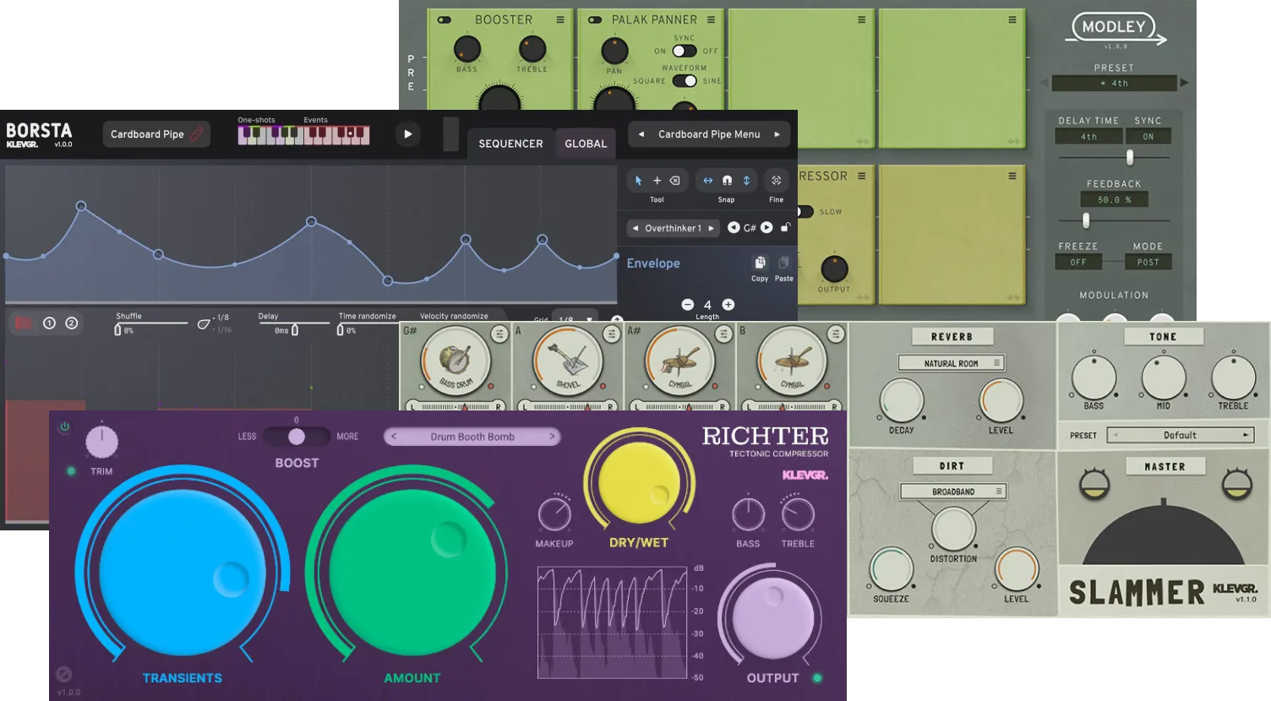
Task: Click the Freeze OFF button in Modley
Action: tap(1078, 263)
